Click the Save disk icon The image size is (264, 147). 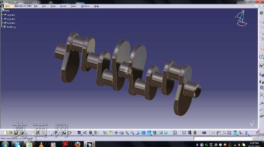pyautogui.click(x=16, y=133)
